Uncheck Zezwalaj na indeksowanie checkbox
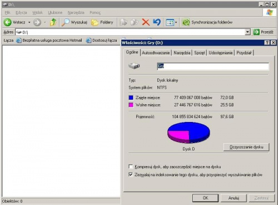This screenshot has height=205, width=278. (x=131, y=174)
